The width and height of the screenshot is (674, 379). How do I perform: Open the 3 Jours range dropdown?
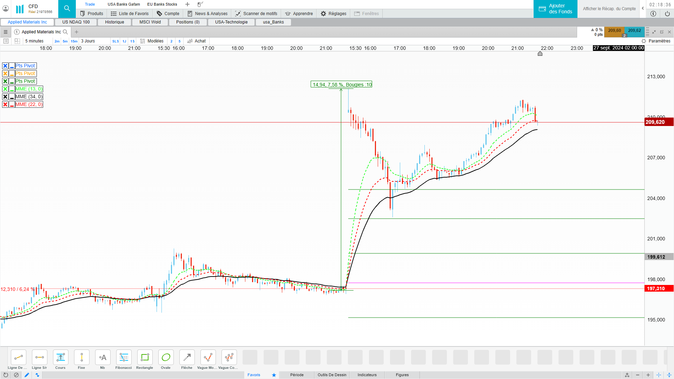coord(88,41)
